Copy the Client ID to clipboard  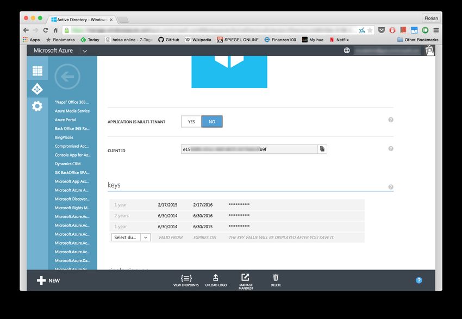coord(322,149)
